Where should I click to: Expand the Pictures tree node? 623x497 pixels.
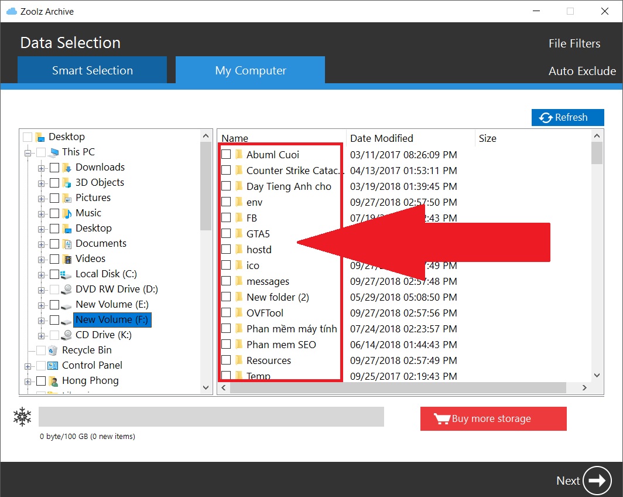tap(42, 199)
